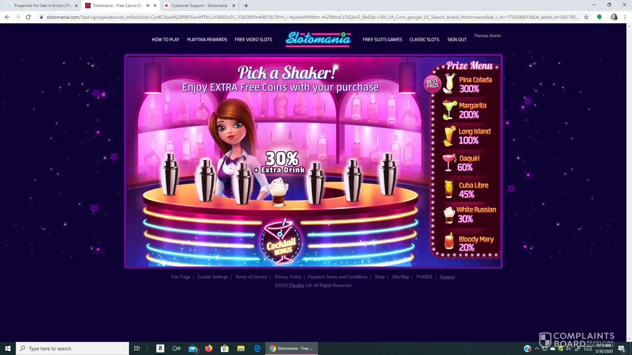
Task: Open the HOW TO PLAY menu
Action: click(x=166, y=39)
